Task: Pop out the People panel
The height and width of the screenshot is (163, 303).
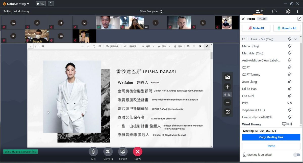Action: pos(299,19)
